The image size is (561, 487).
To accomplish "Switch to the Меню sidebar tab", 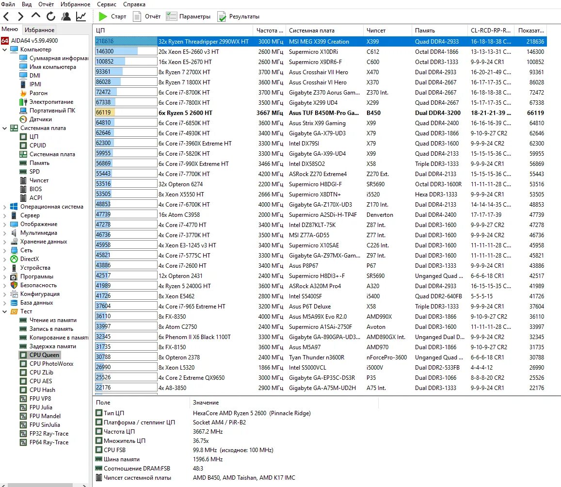I will [x=10, y=29].
